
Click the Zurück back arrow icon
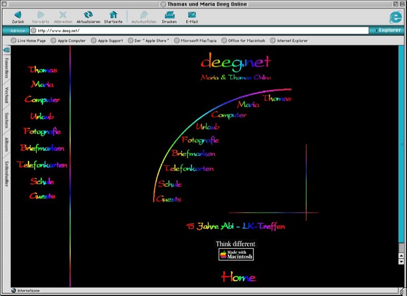(x=18, y=15)
